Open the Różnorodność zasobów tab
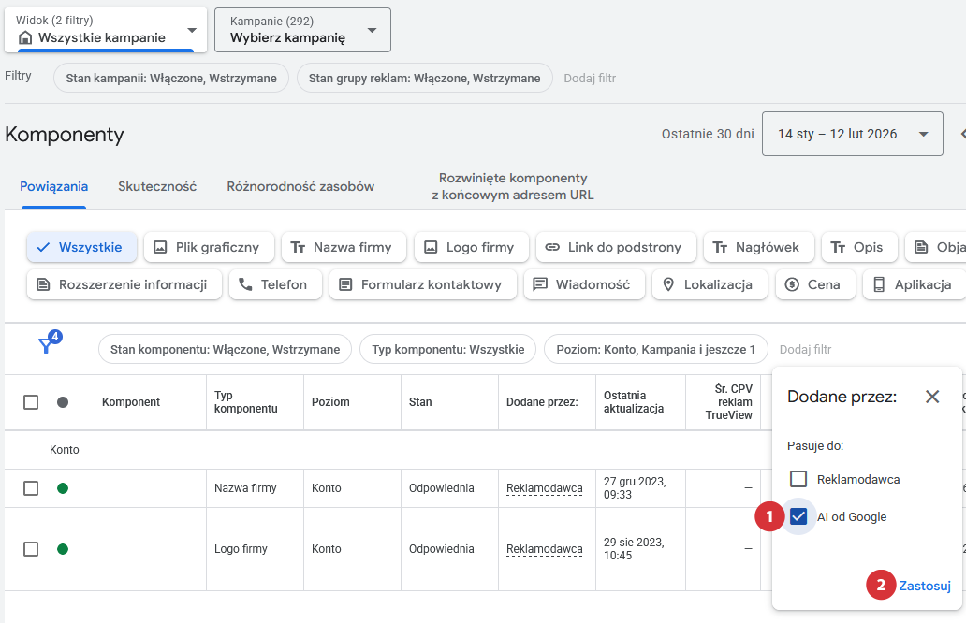The height and width of the screenshot is (623, 966). pyautogui.click(x=300, y=186)
